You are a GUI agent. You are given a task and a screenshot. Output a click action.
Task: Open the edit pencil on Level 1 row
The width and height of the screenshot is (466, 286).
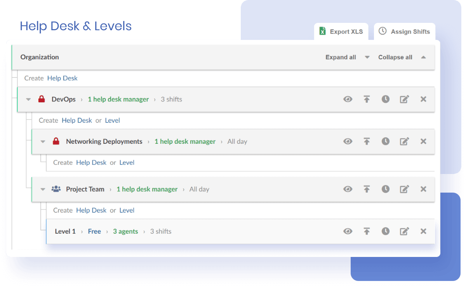click(x=404, y=231)
